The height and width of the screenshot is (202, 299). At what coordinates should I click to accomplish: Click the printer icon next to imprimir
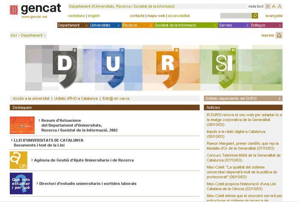coord(279,35)
